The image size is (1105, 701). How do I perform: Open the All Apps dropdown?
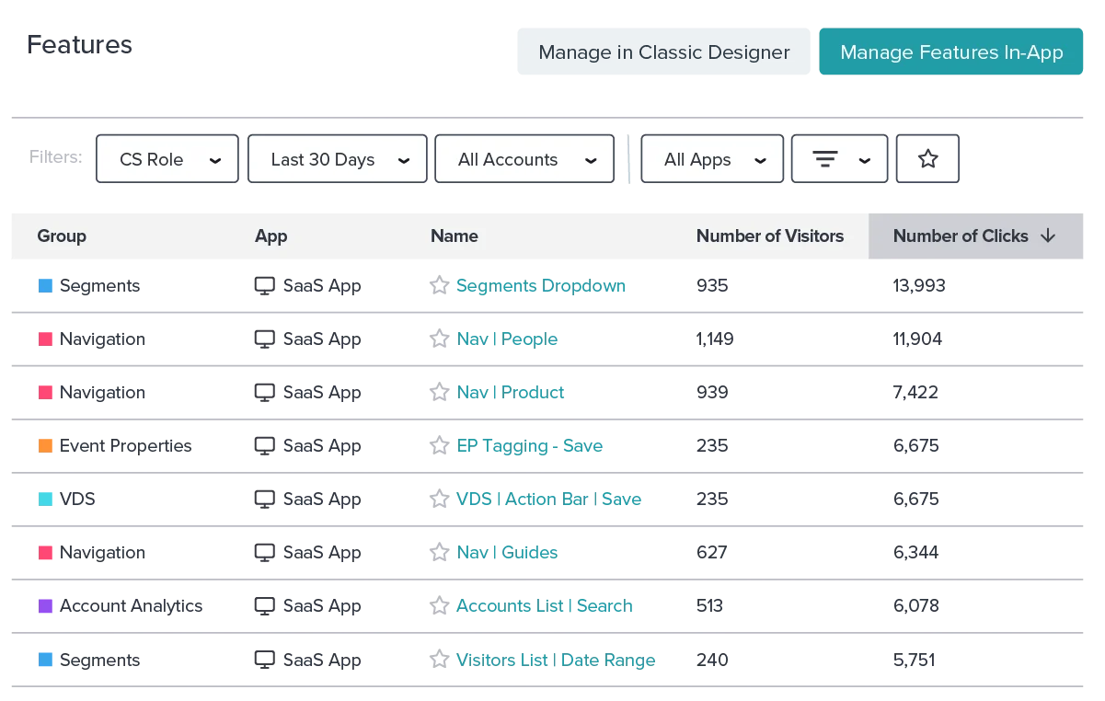tap(712, 159)
